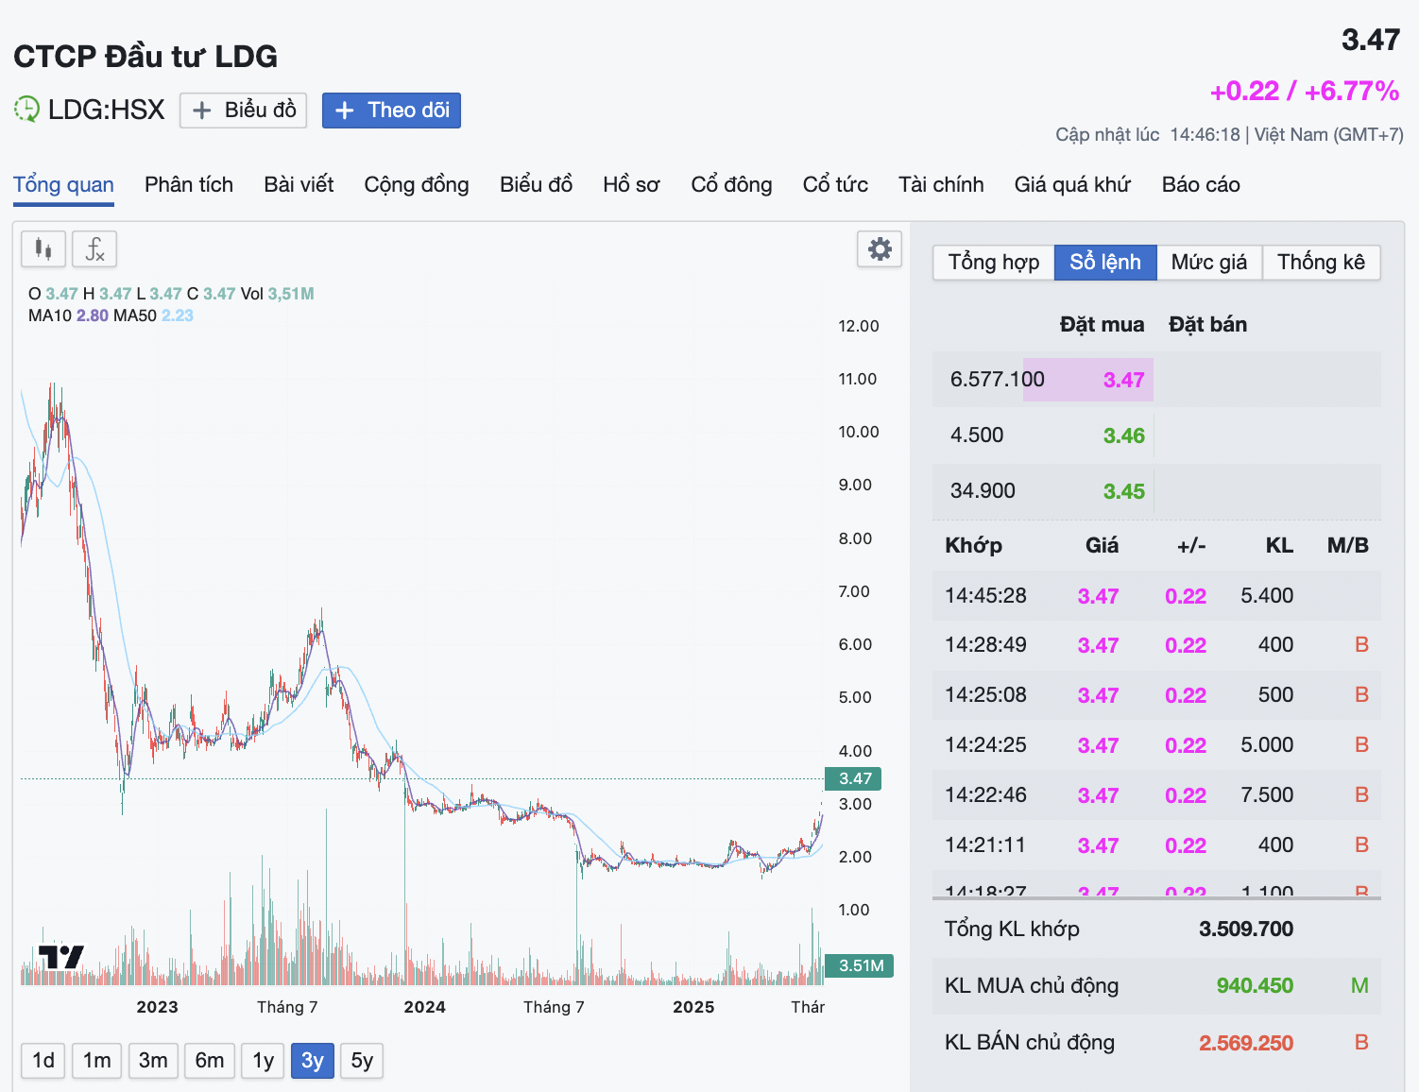1419x1092 pixels.
Task: Open the Cộng đồng tab
Action: (417, 185)
